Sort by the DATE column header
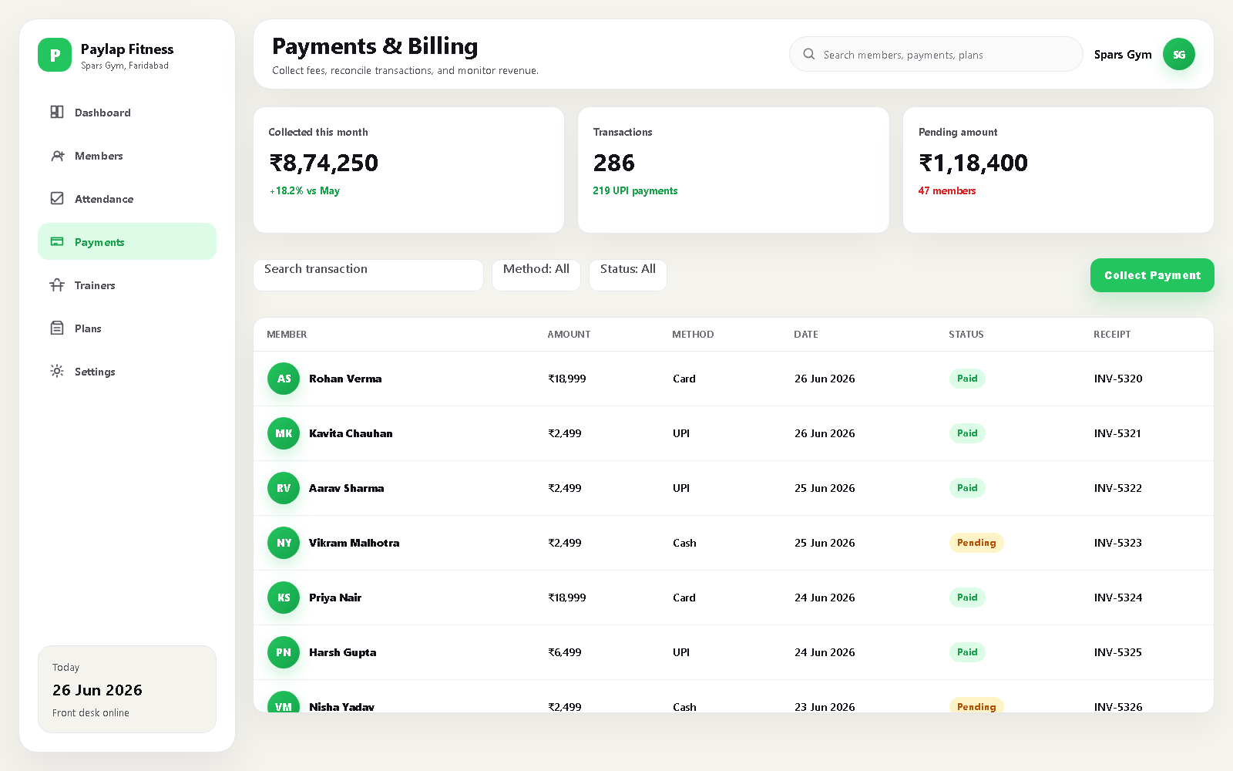Viewport: 1233px width, 771px height. point(806,334)
